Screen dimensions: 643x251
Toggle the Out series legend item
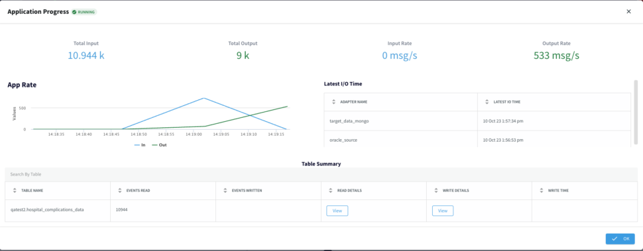click(159, 145)
